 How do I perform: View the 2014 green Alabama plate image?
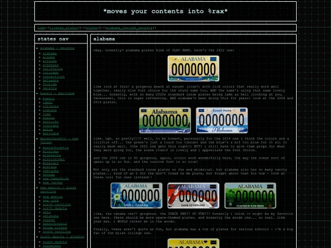point(165,121)
